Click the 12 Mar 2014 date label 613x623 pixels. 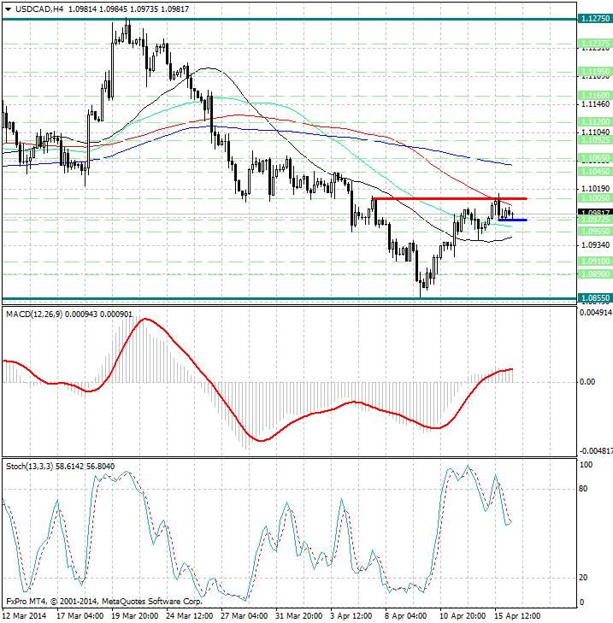26,616
